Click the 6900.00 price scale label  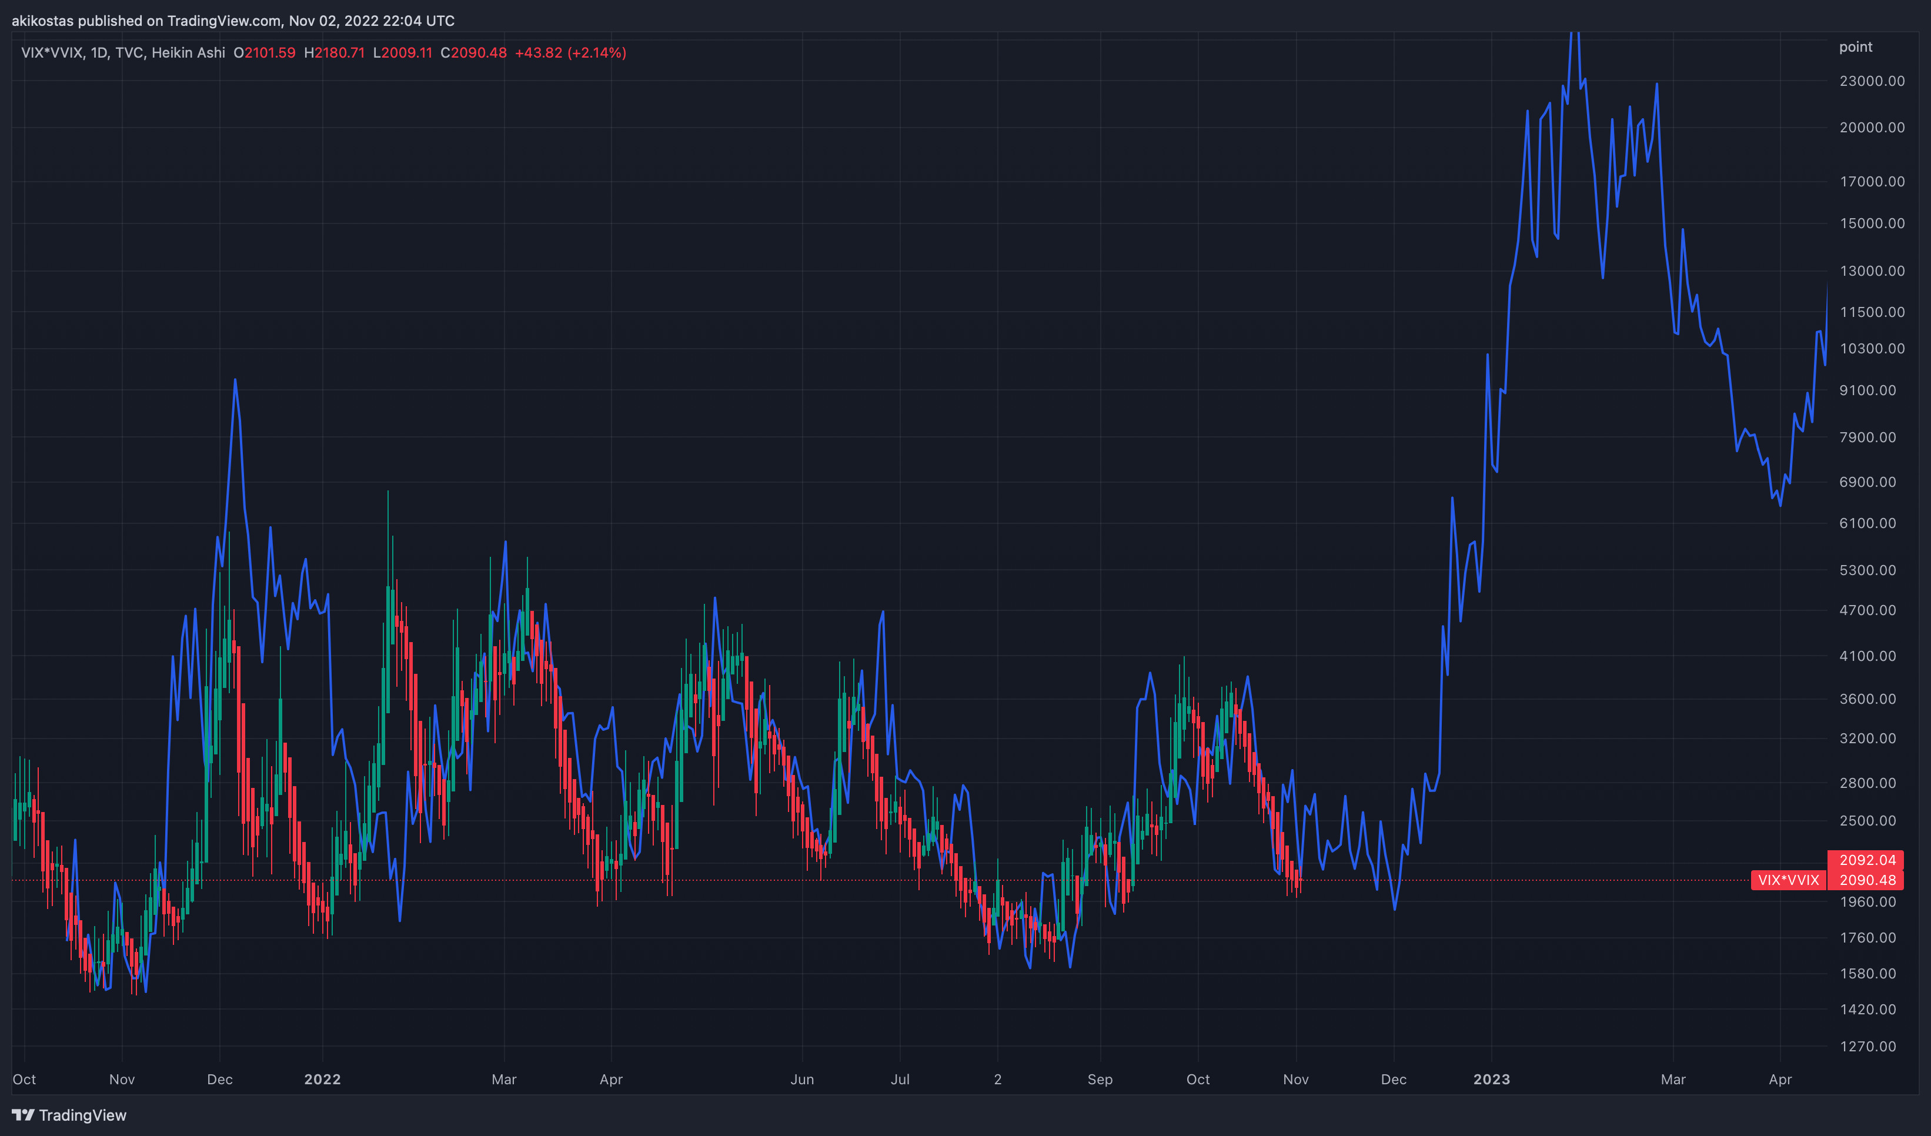(1867, 482)
